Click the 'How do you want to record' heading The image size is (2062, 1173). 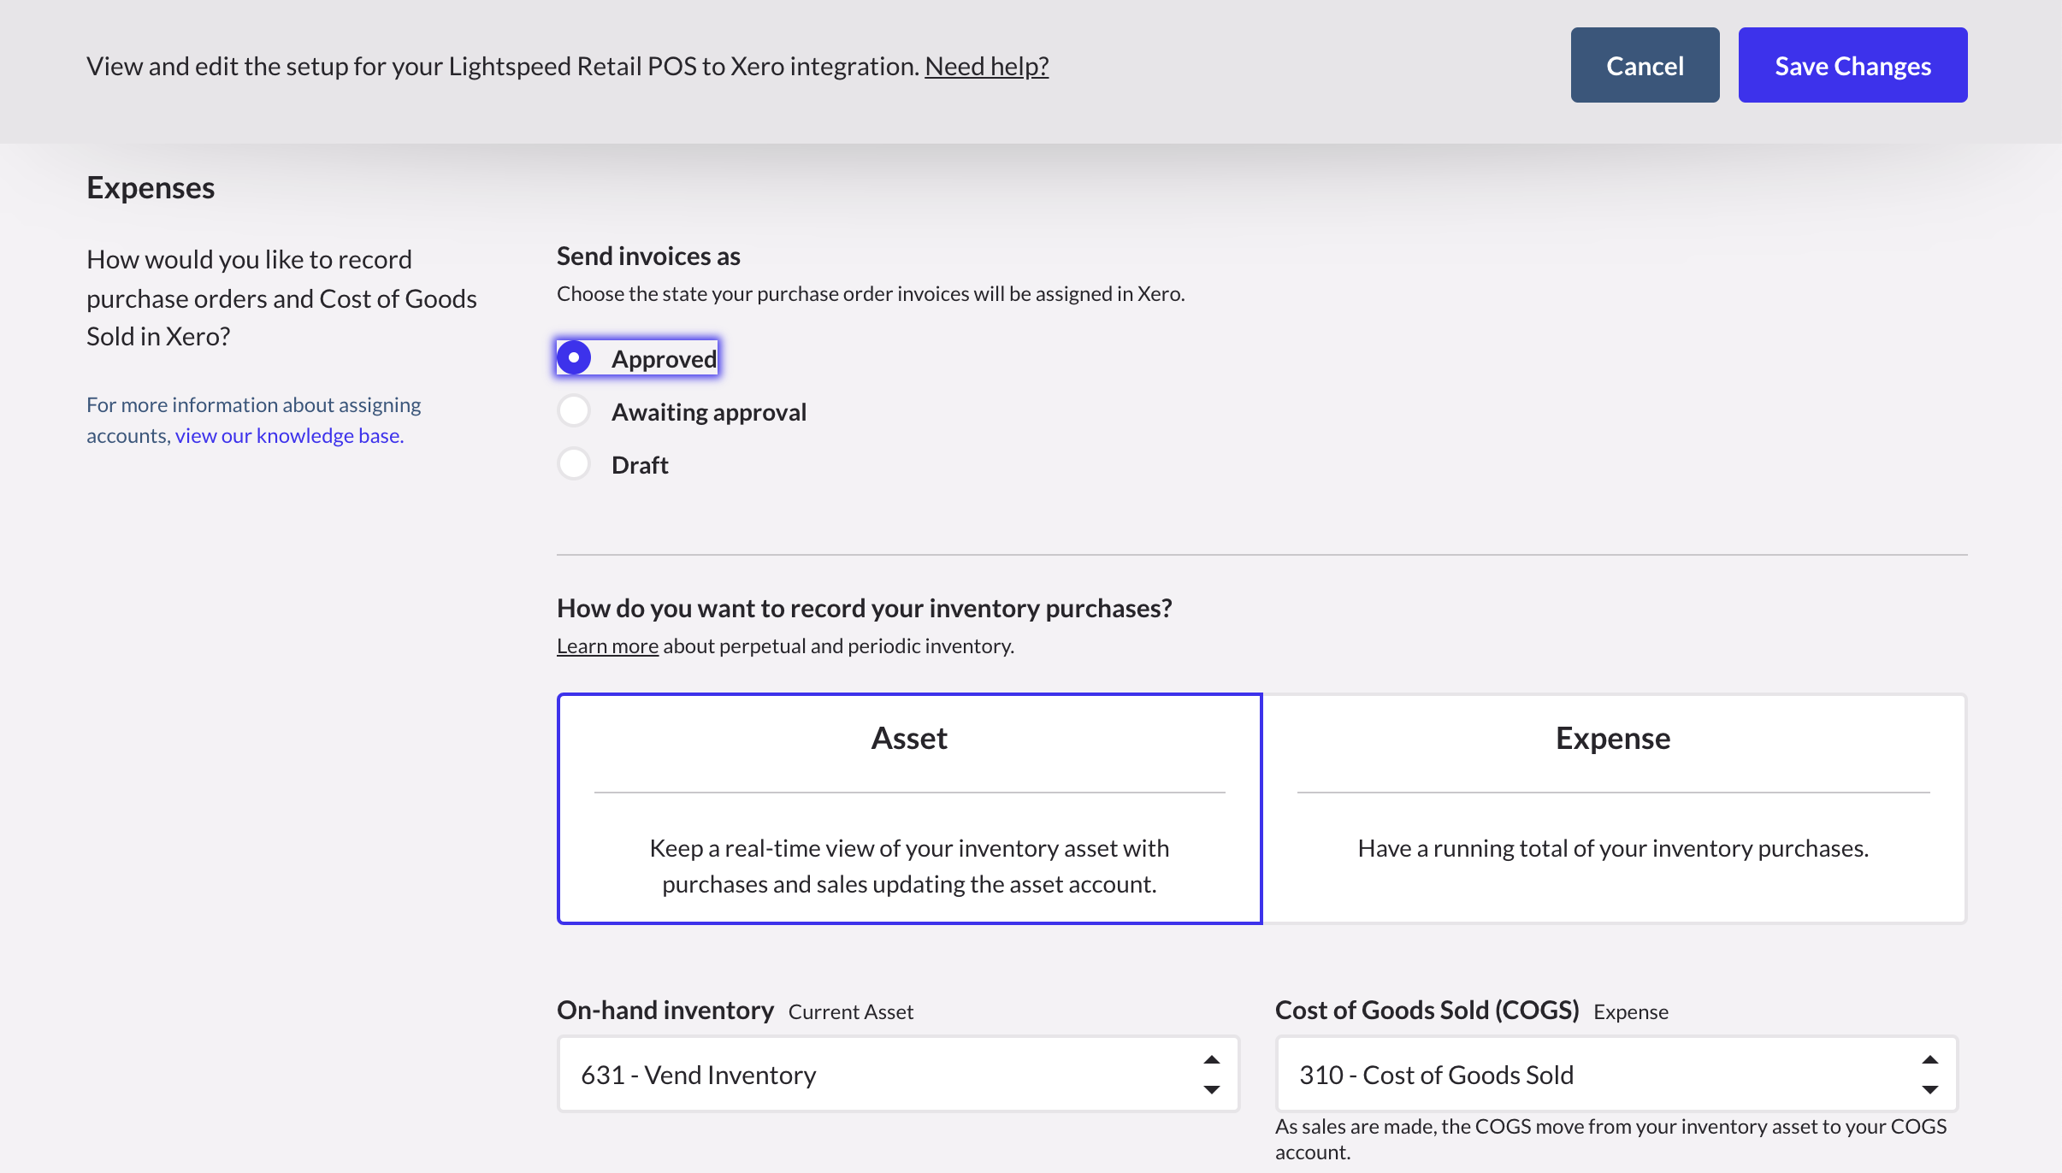click(x=864, y=608)
